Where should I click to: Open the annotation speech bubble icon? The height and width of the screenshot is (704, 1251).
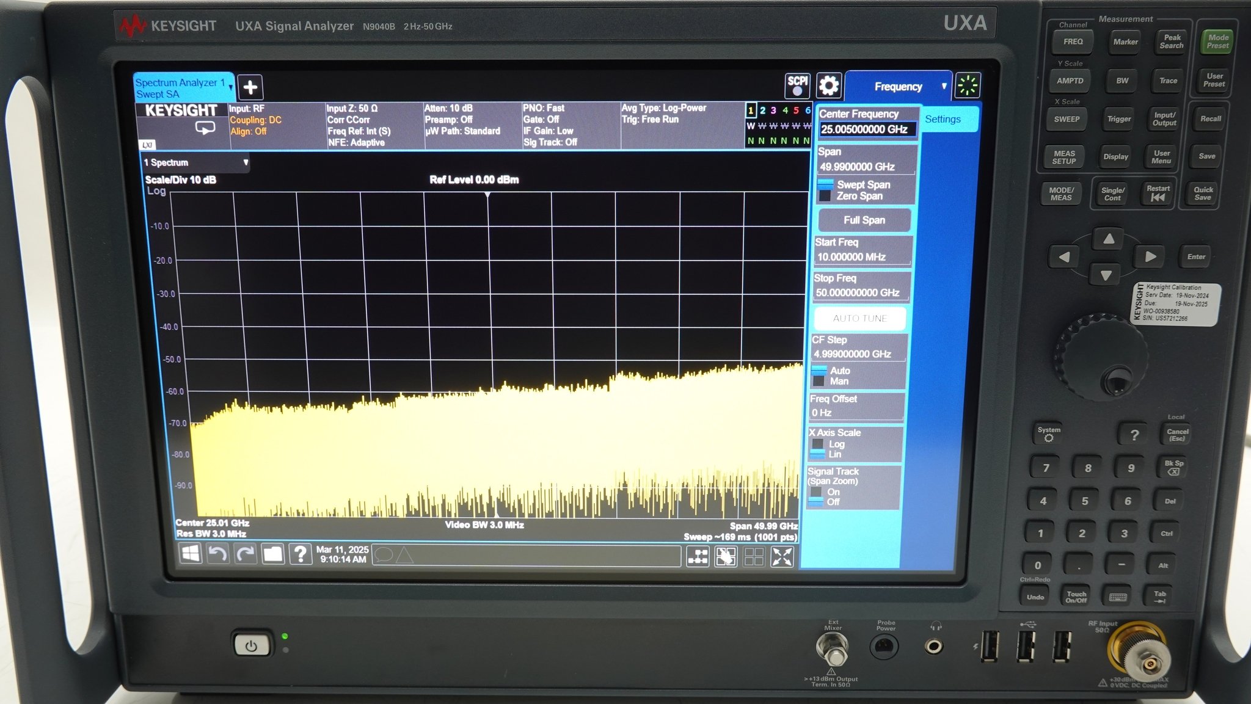point(384,555)
